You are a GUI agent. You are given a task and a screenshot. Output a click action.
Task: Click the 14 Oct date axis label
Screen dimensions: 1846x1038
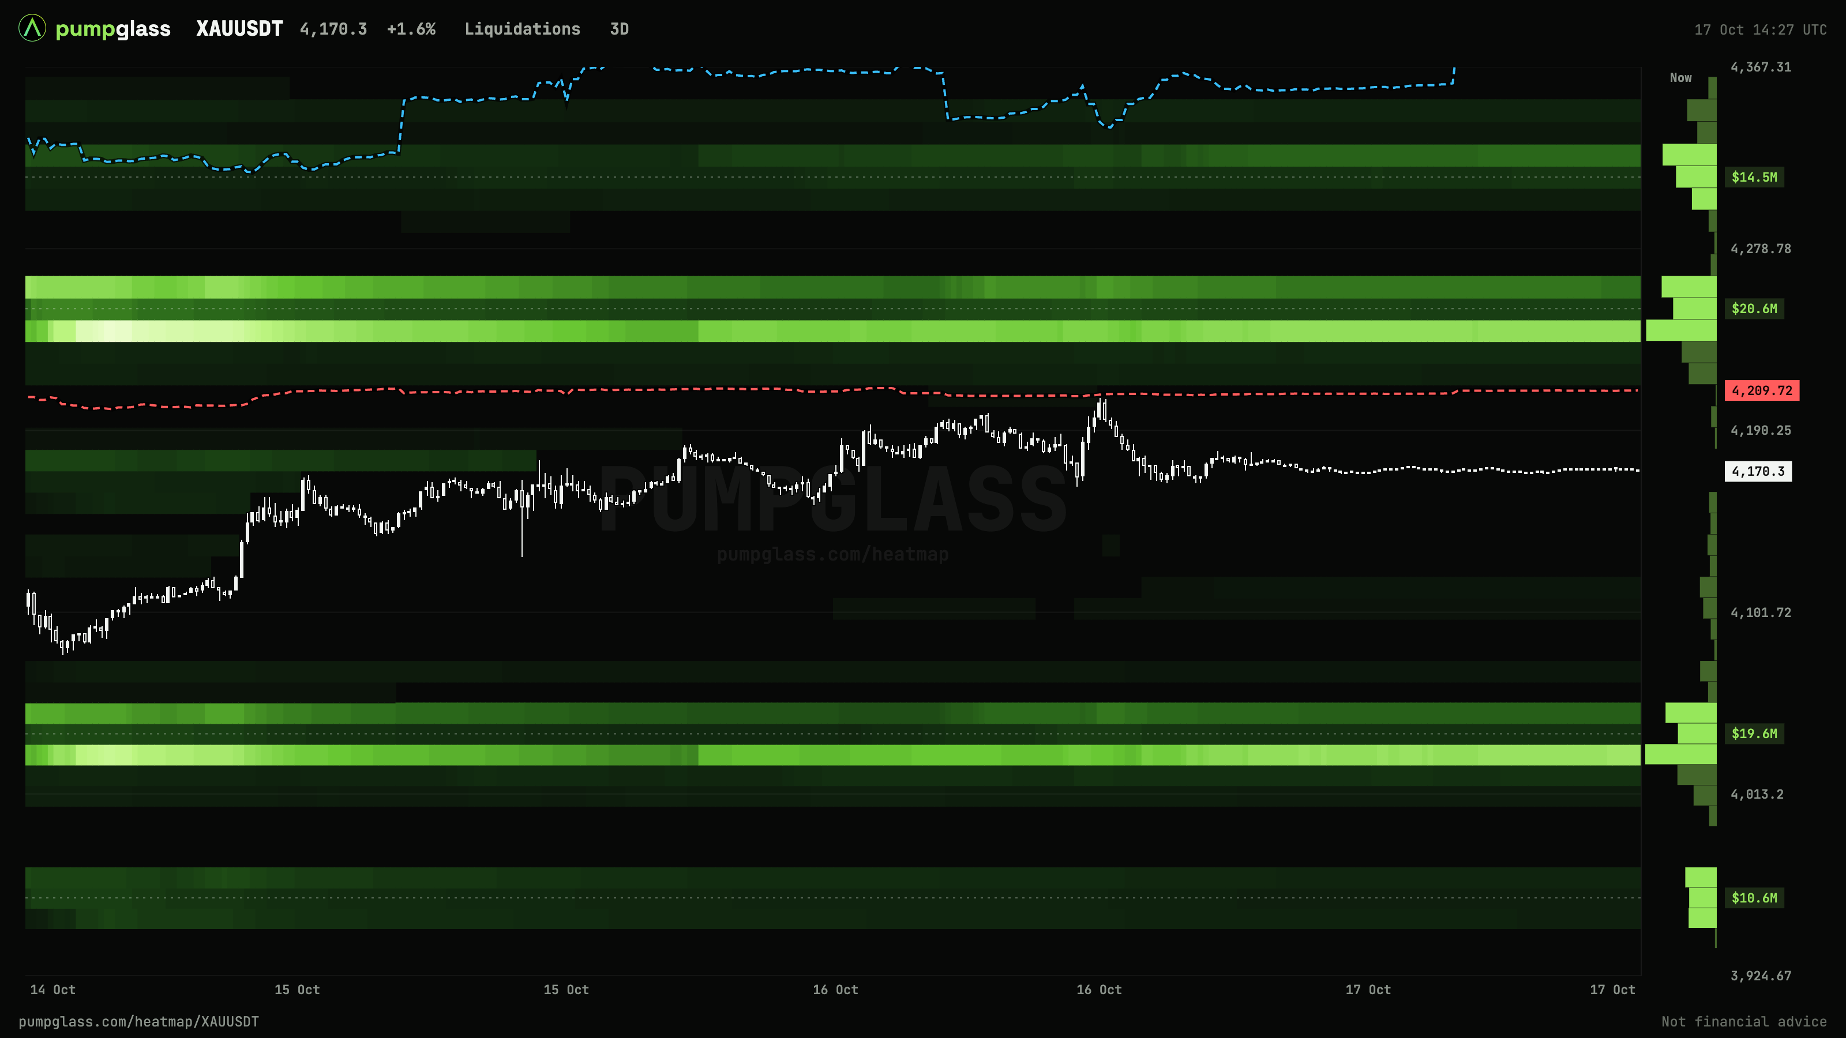click(52, 990)
